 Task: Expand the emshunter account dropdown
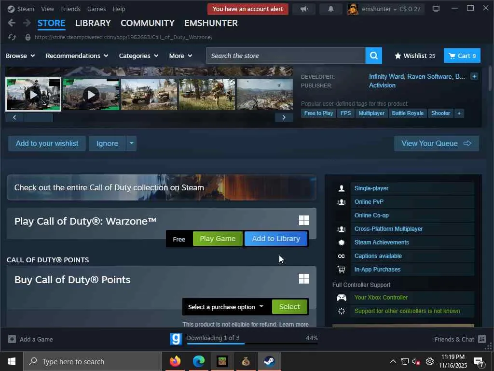pos(379,9)
